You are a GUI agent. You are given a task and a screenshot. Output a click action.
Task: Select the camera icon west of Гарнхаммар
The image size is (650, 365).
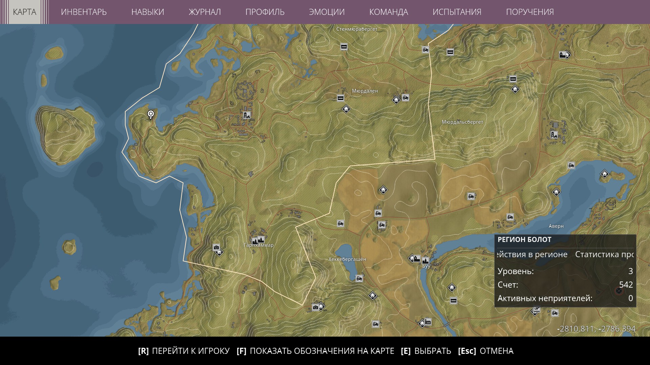click(x=216, y=247)
